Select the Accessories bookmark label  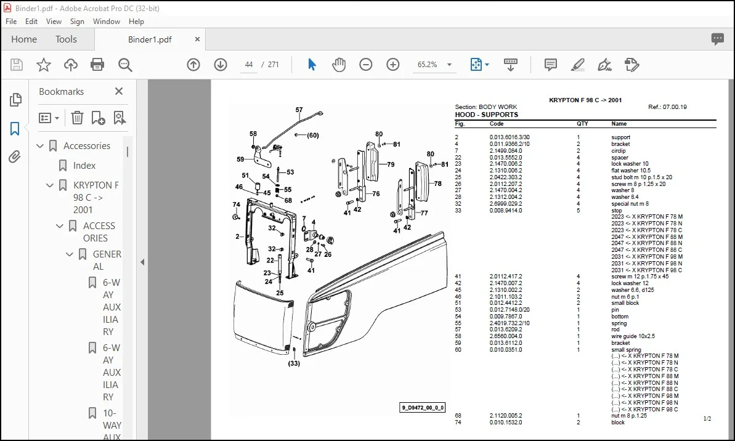point(87,146)
